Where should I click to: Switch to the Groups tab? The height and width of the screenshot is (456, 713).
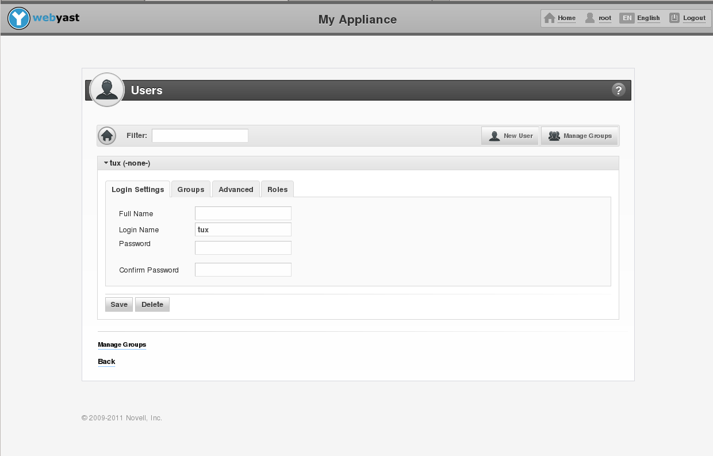pyautogui.click(x=191, y=189)
